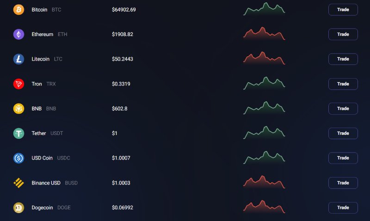Select Tron price $0.3319
Screen dimensions: 370x221
coord(121,84)
